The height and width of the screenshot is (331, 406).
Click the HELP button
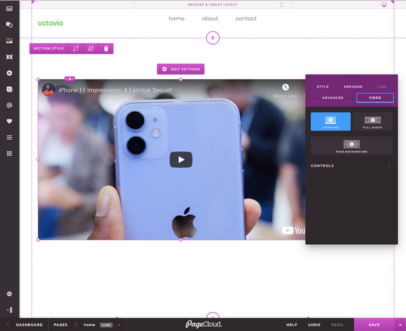coord(292,325)
